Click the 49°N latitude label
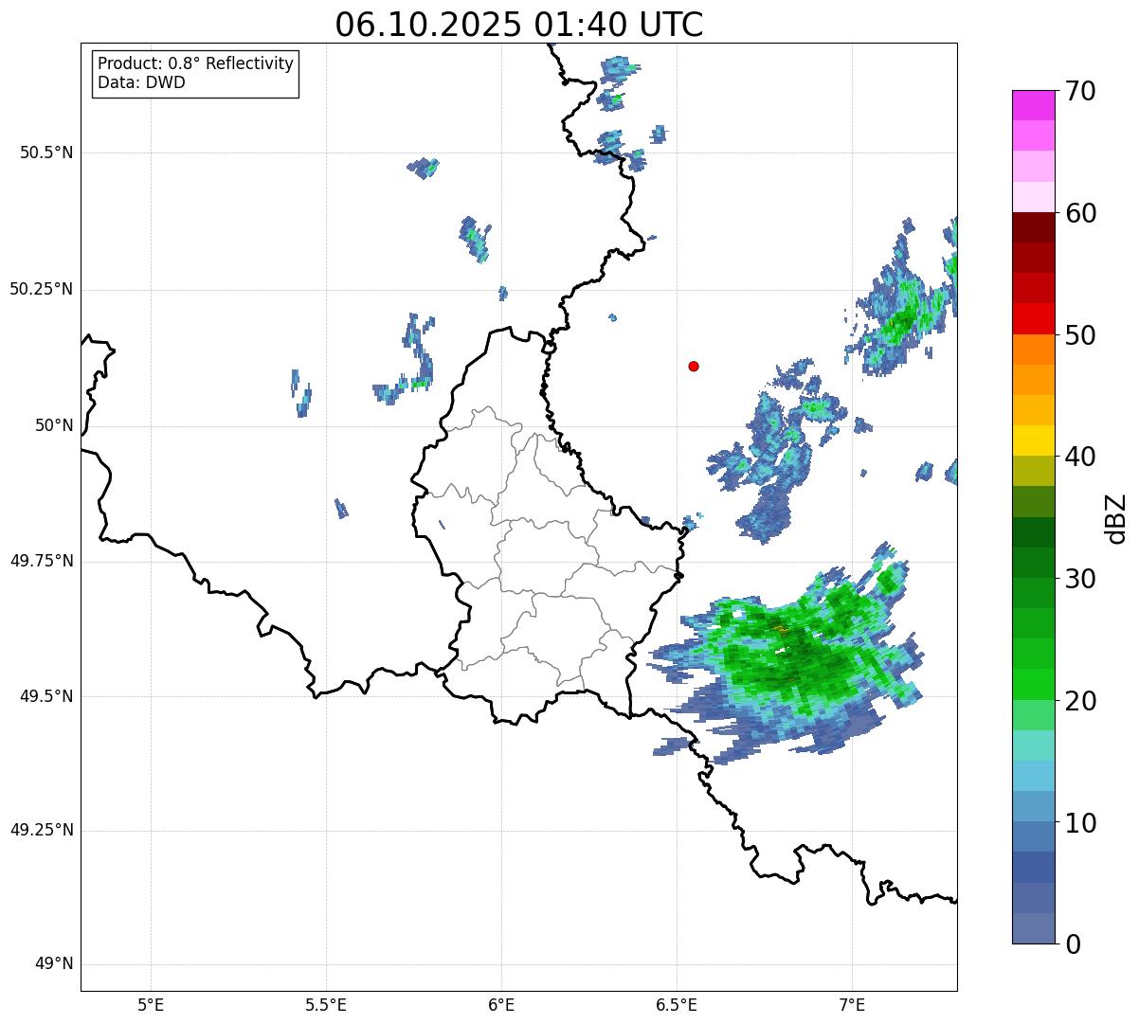This screenshot has height=1024, width=1139. pyautogui.click(x=55, y=964)
